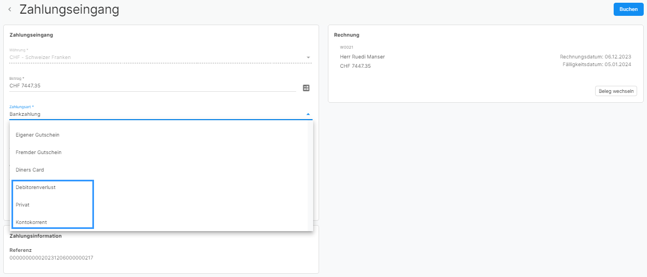Click the Zahlungsart field showing Bankzahlung
The width and height of the screenshot is (647, 277).
[153, 114]
